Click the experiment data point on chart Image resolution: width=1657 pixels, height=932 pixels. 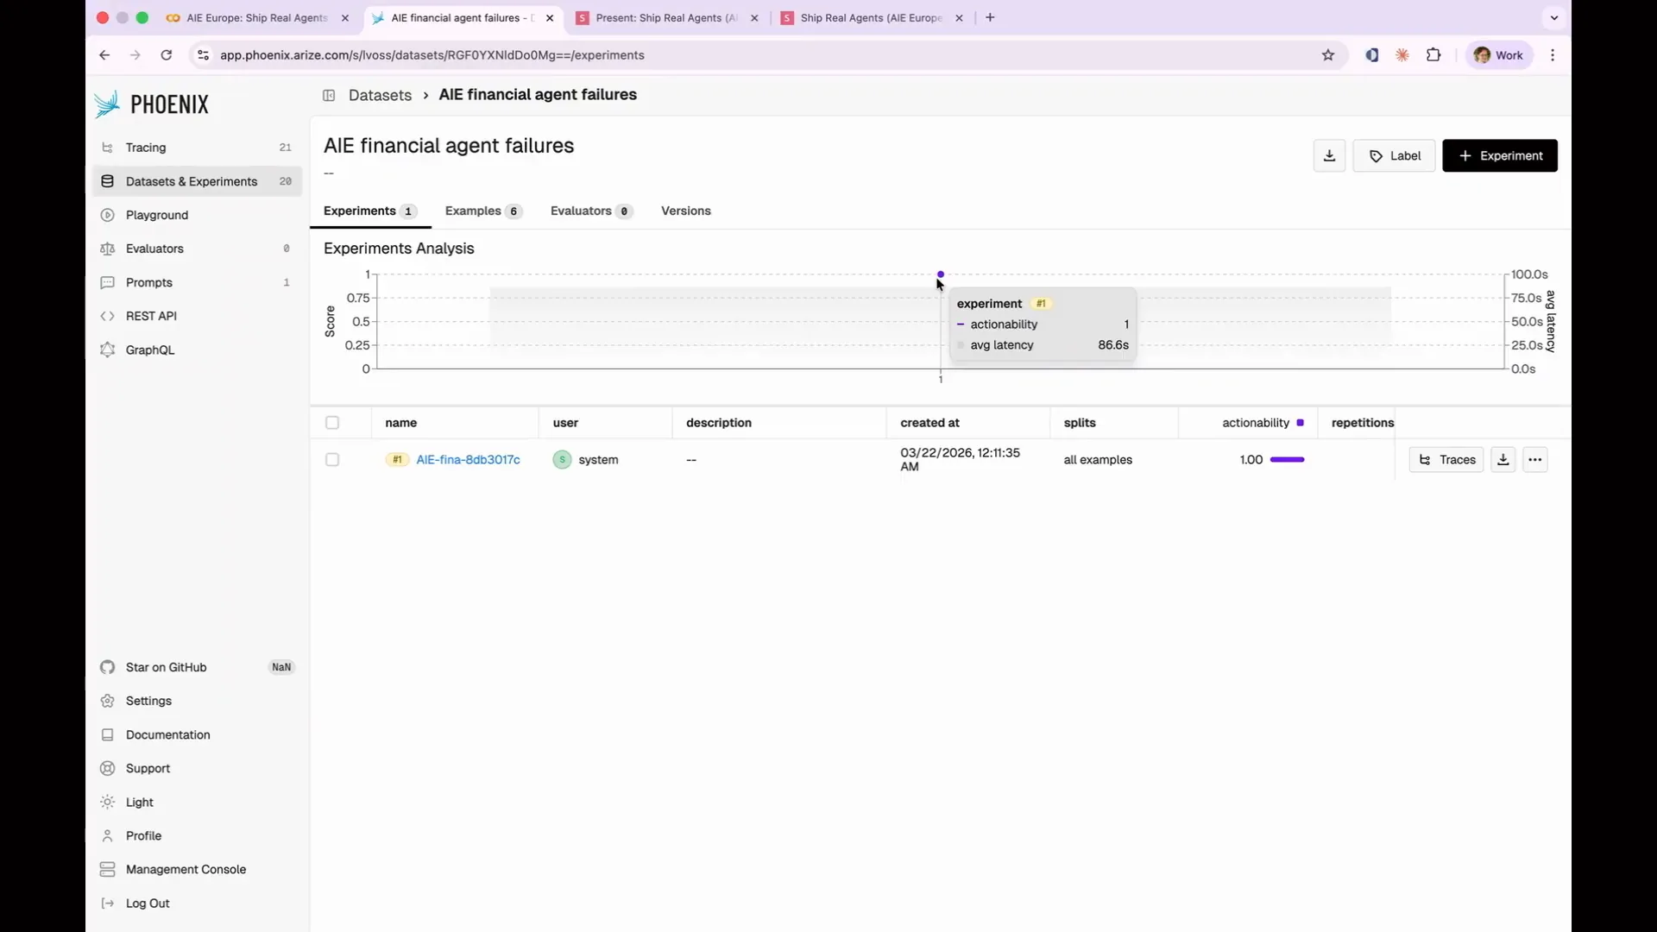941,274
